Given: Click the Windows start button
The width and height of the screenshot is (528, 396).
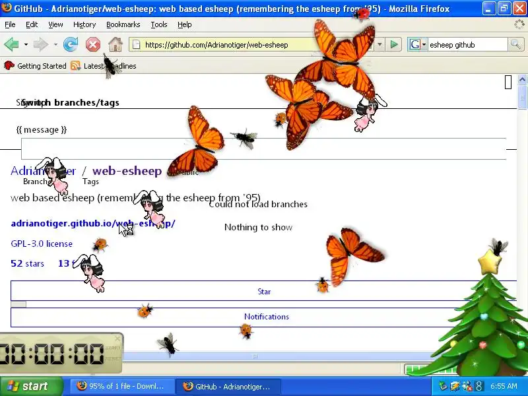Looking at the screenshot, I should coord(32,386).
